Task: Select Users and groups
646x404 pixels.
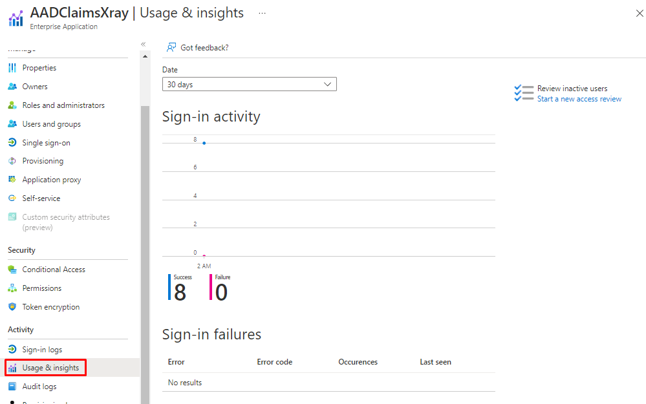Action: (x=51, y=124)
